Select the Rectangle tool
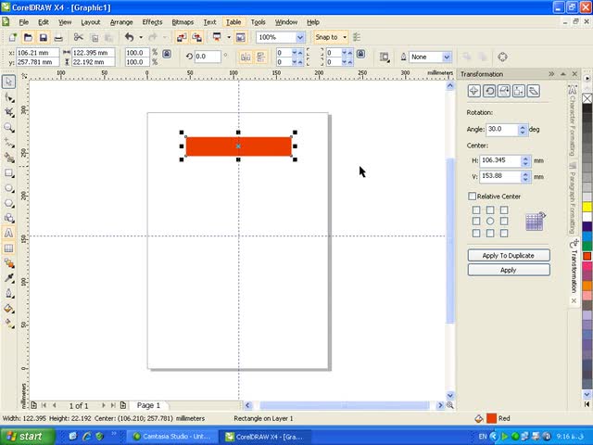Viewport: 593px width, 445px height. pos(8,173)
